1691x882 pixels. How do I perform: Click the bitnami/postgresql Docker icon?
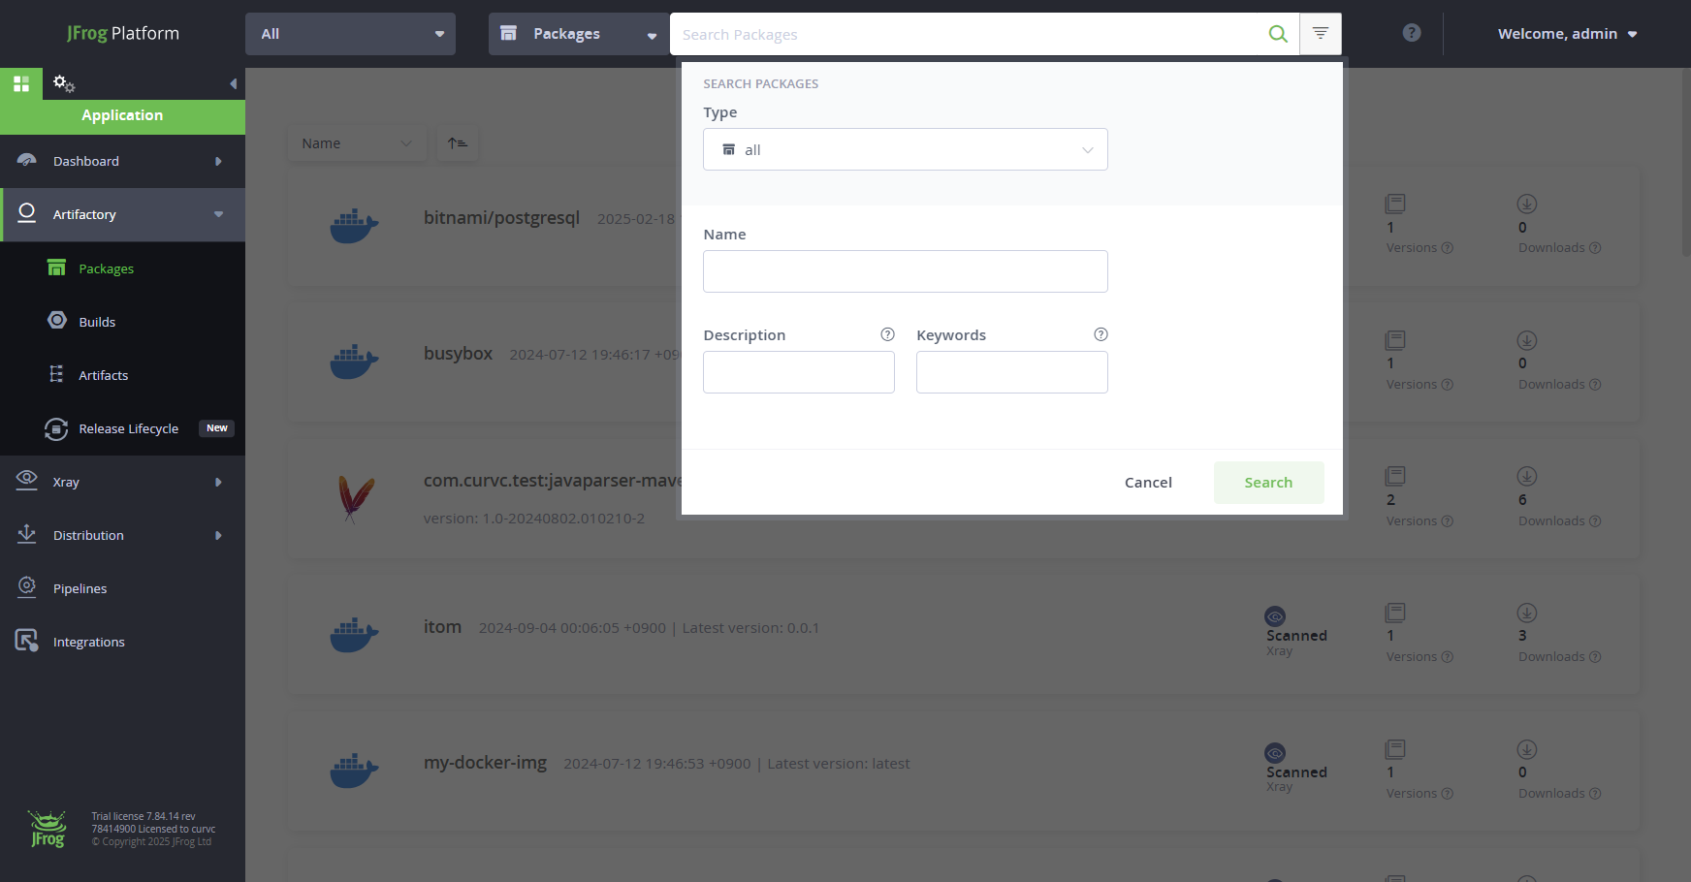click(354, 226)
